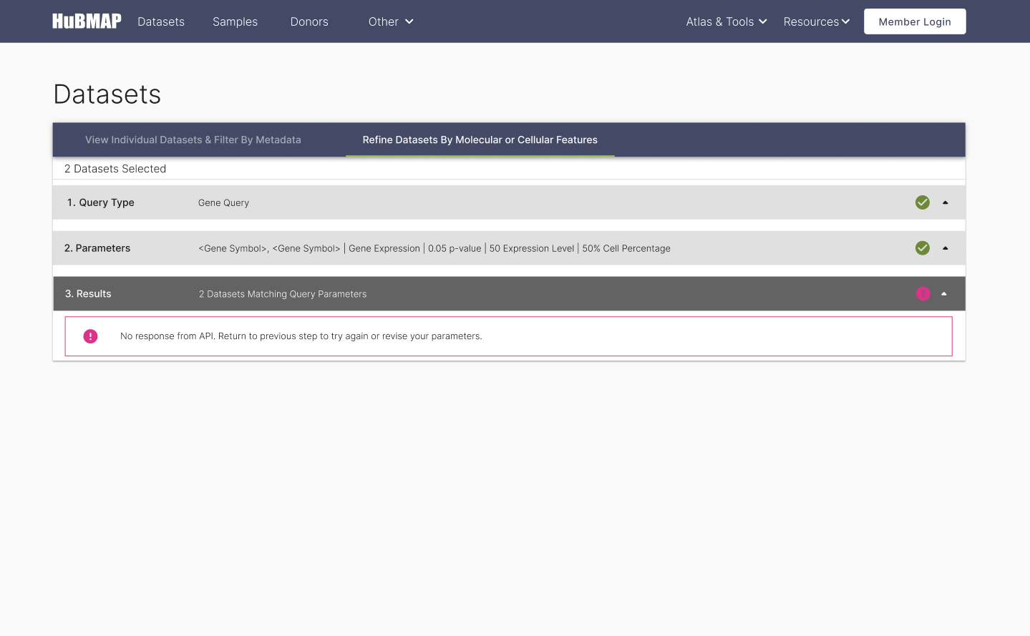Collapse the Query Type section
Viewport: 1030px width, 636px height.
(945, 202)
